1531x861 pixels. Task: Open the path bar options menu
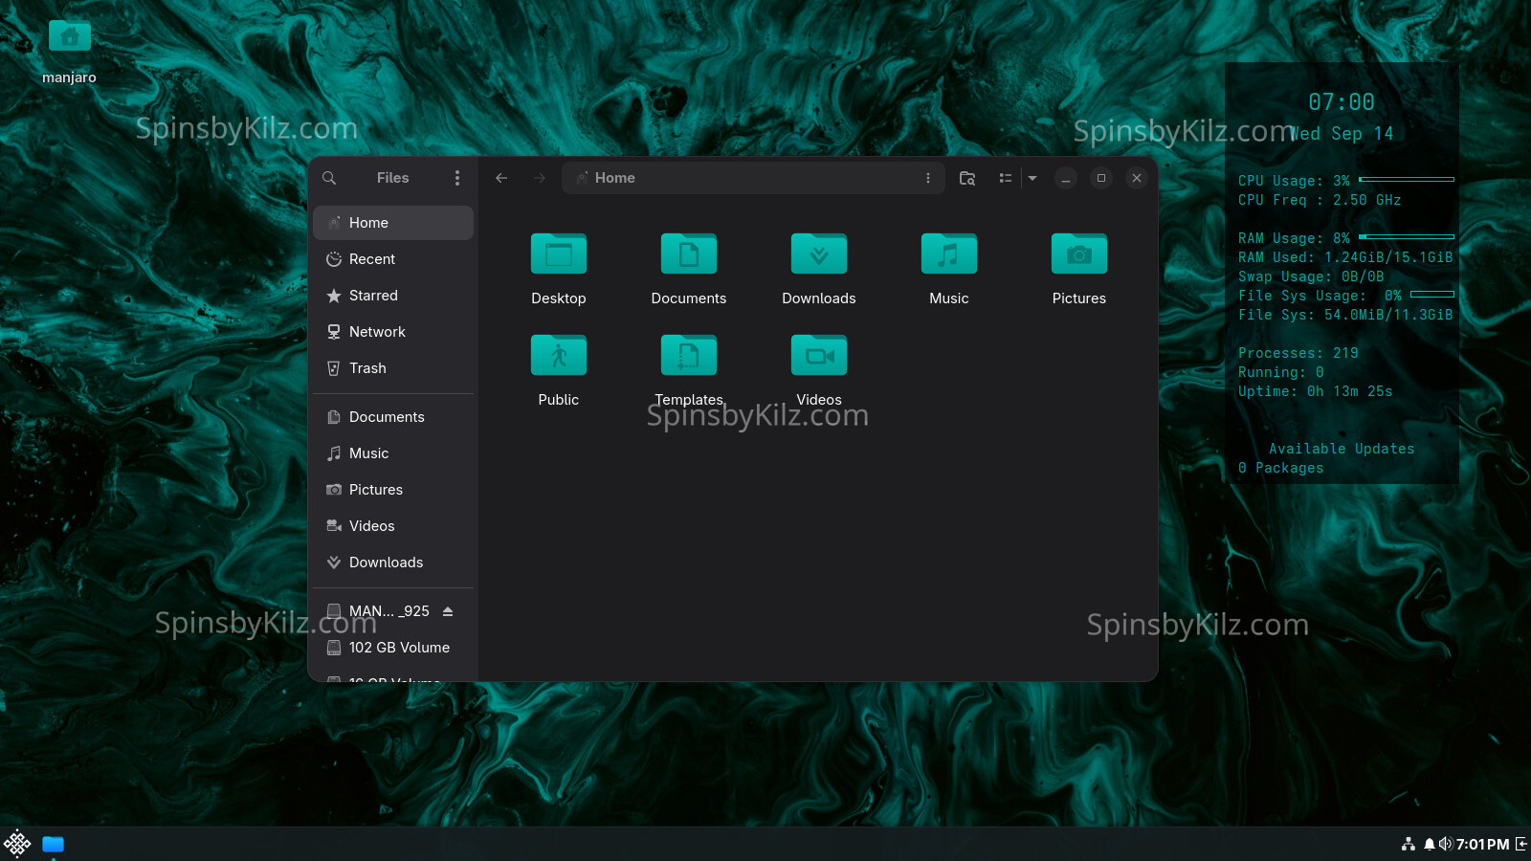pyautogui.click(x=927, y=178)
